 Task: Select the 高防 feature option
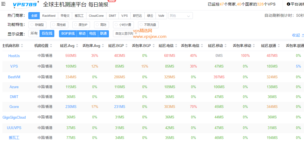pos(102,25)
